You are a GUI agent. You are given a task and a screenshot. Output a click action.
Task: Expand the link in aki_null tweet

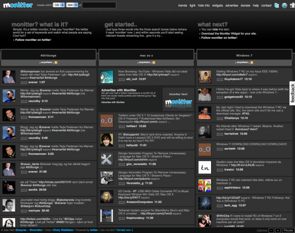[175, 75]
